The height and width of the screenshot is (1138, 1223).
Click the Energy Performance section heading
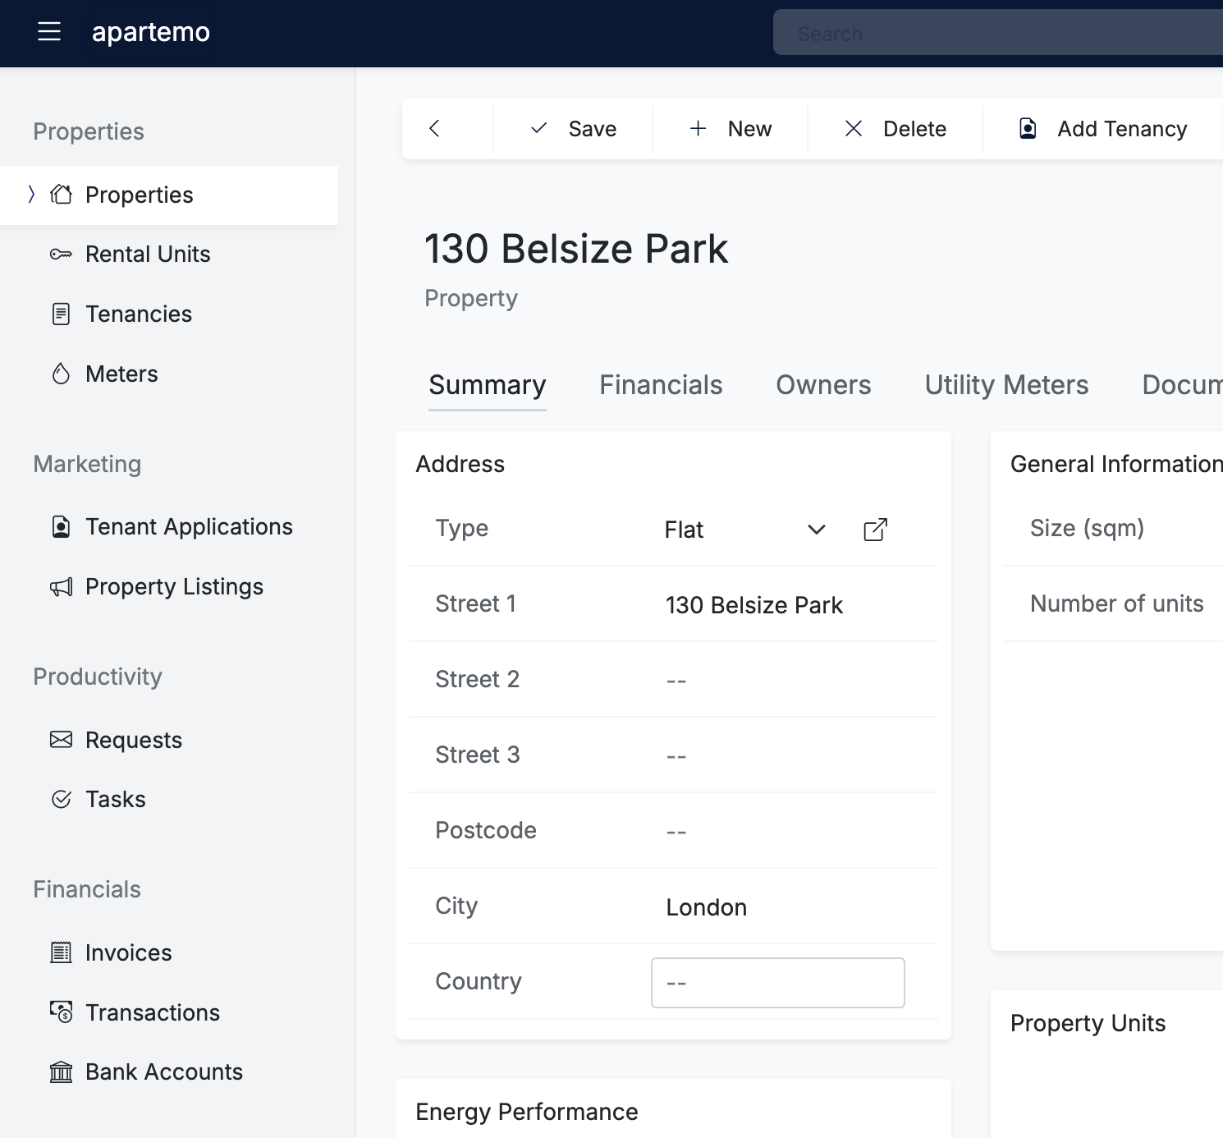527,1112
